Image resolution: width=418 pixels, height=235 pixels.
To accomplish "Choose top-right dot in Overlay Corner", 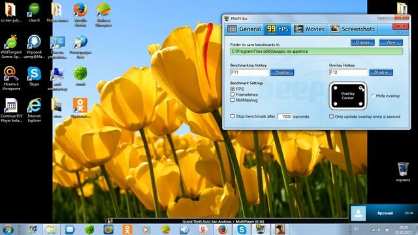I will pos(361,88).
